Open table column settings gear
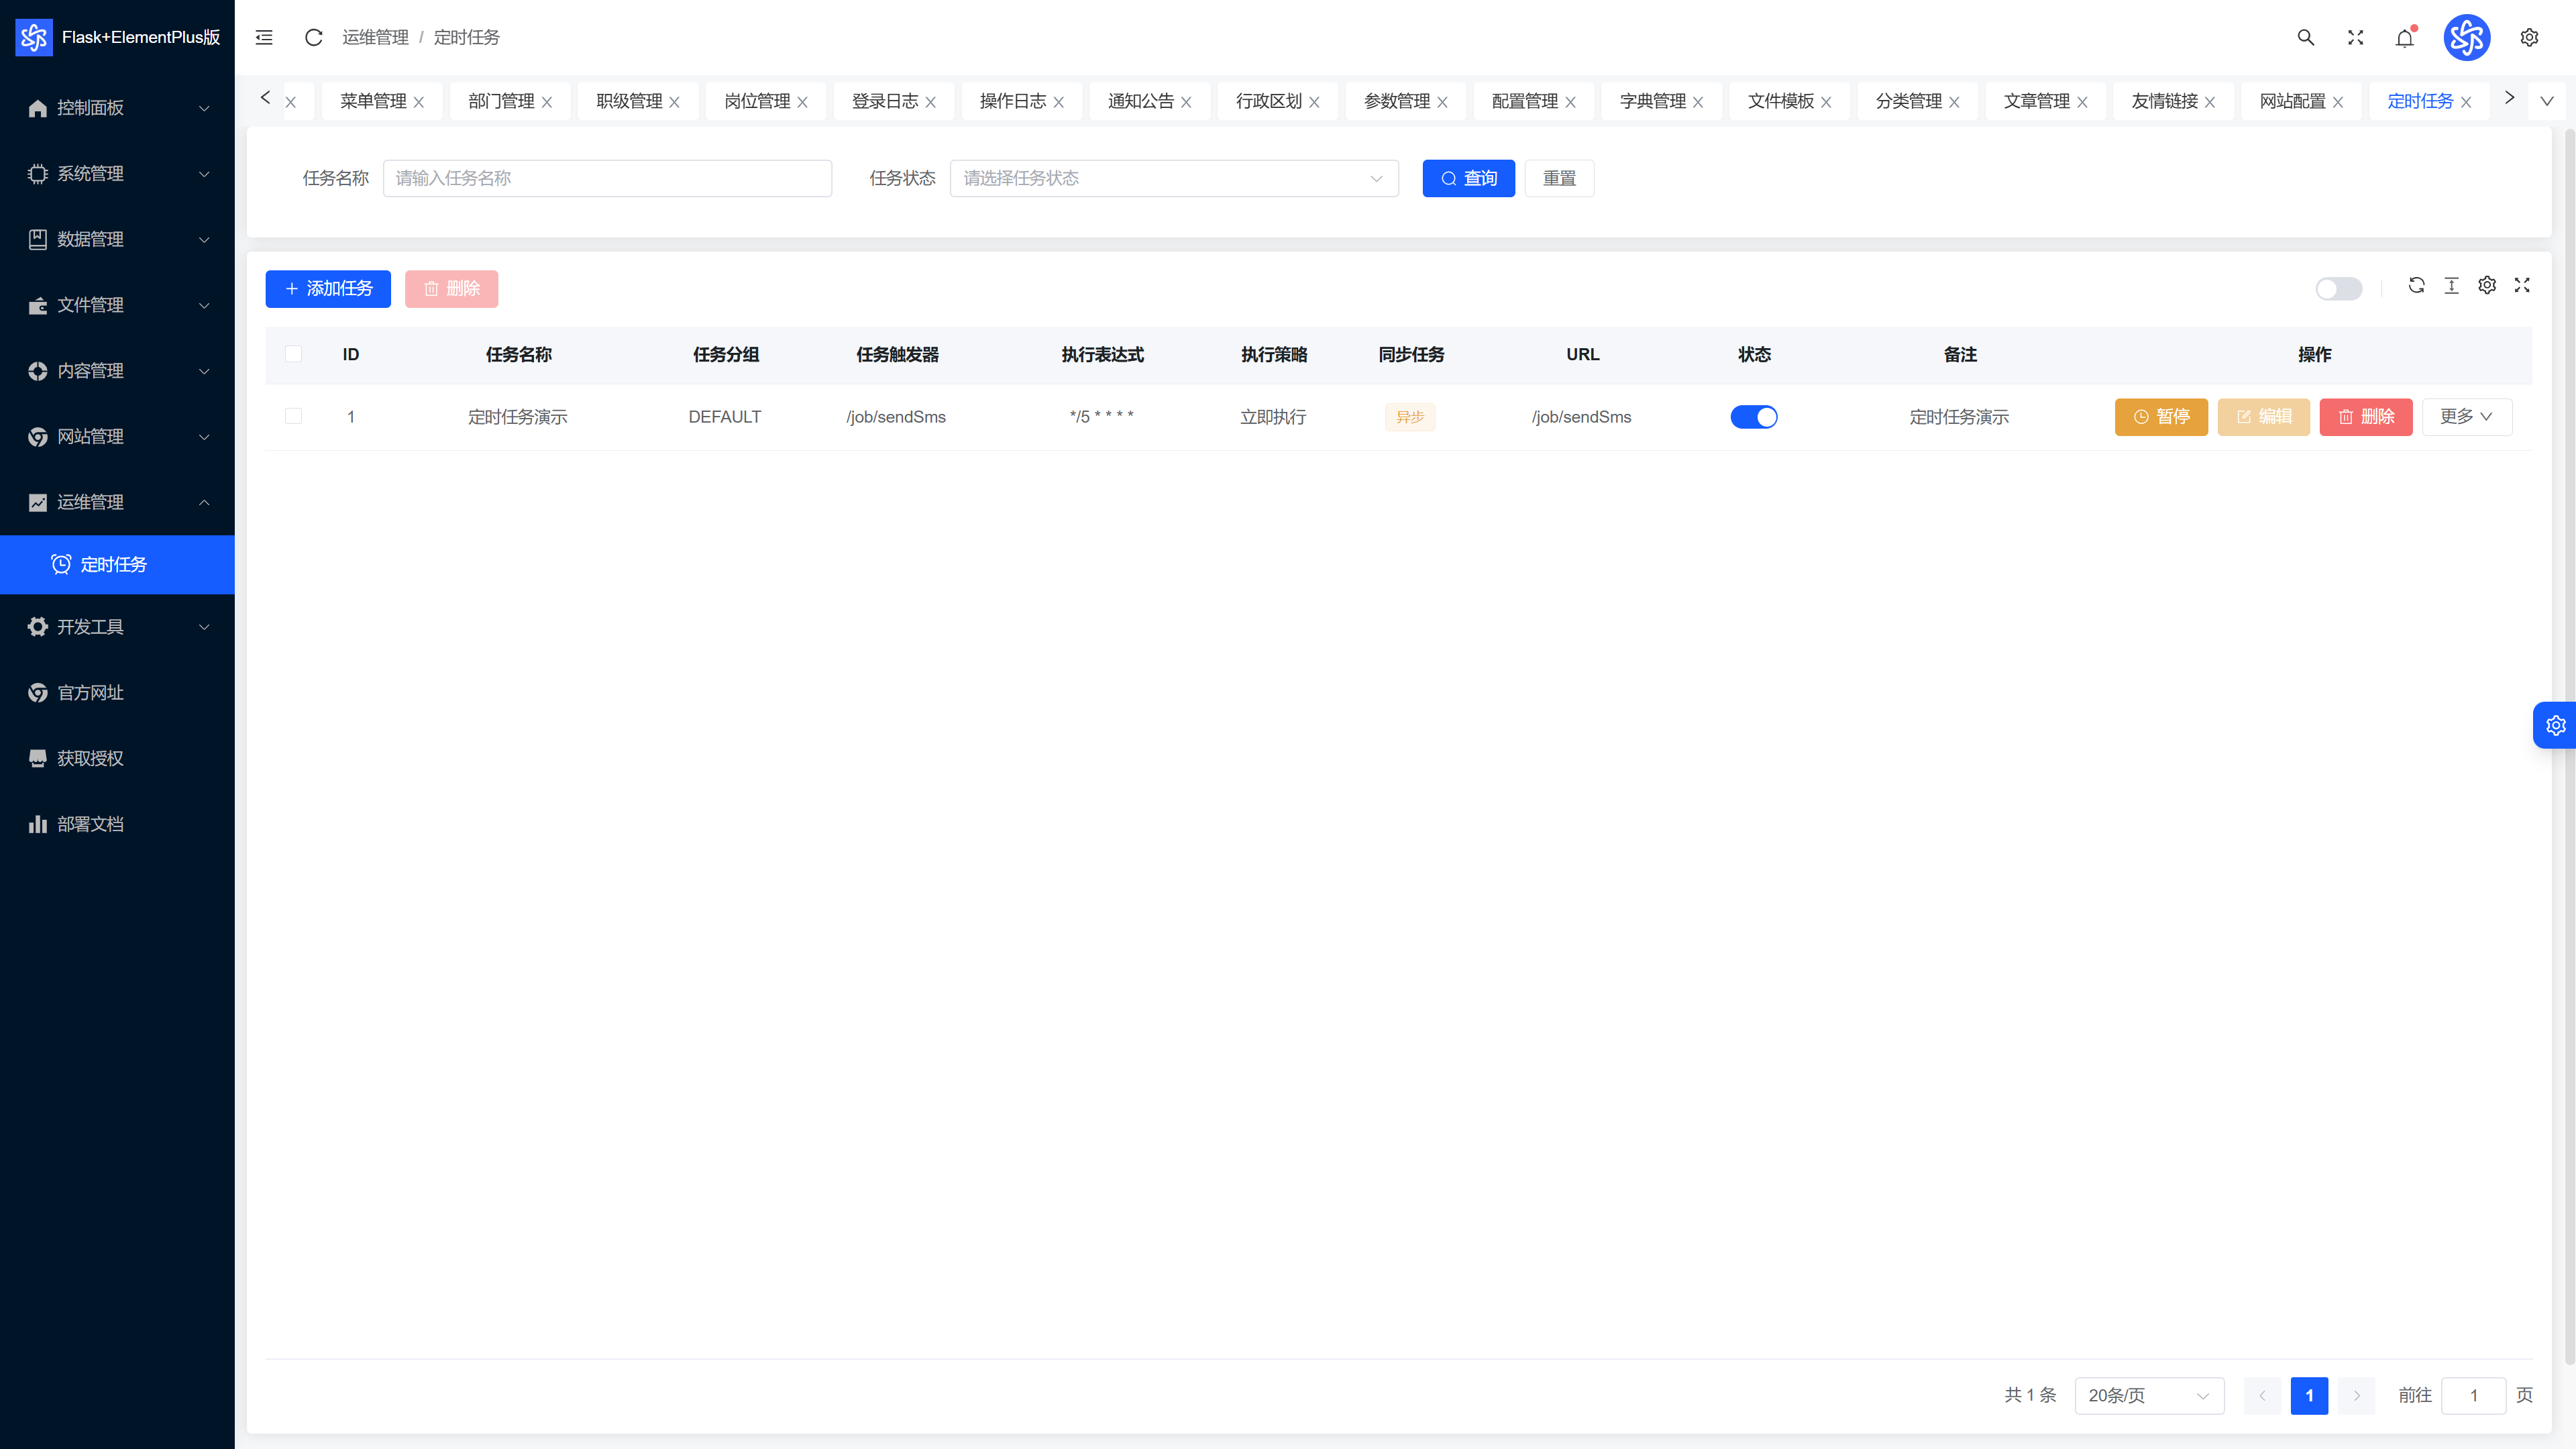 2487,285
